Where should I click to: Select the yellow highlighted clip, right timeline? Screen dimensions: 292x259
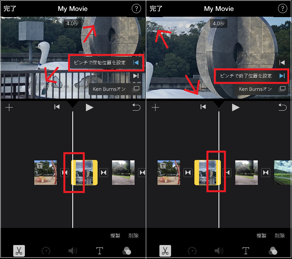coord(208,172)
